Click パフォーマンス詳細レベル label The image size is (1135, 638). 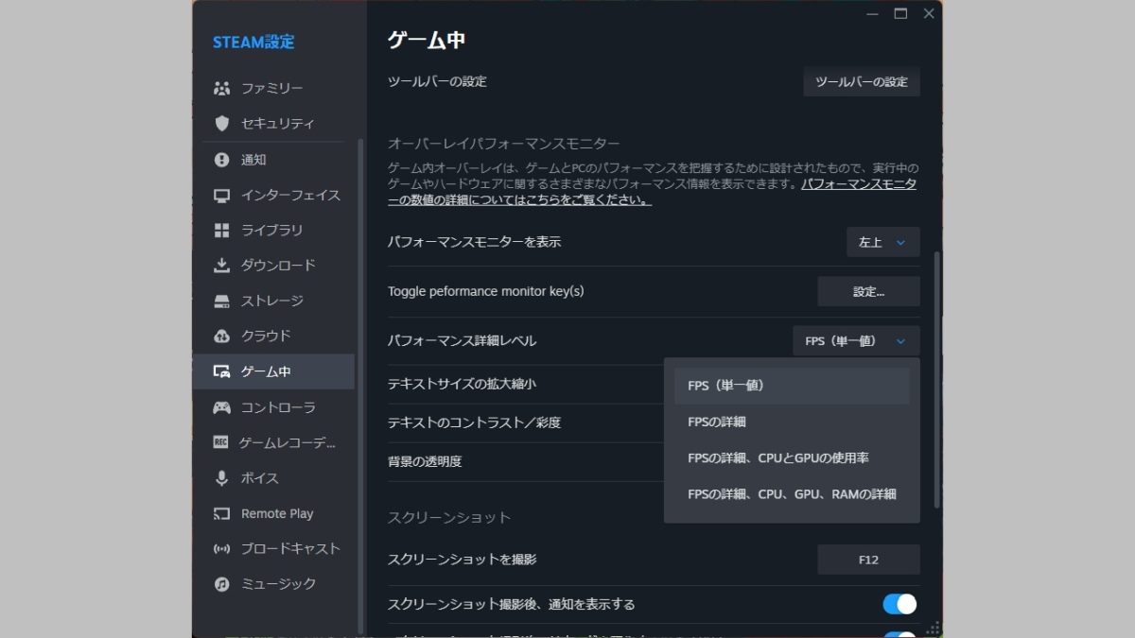463,340
